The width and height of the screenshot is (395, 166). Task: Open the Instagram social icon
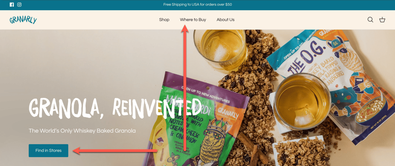[19, 5]
